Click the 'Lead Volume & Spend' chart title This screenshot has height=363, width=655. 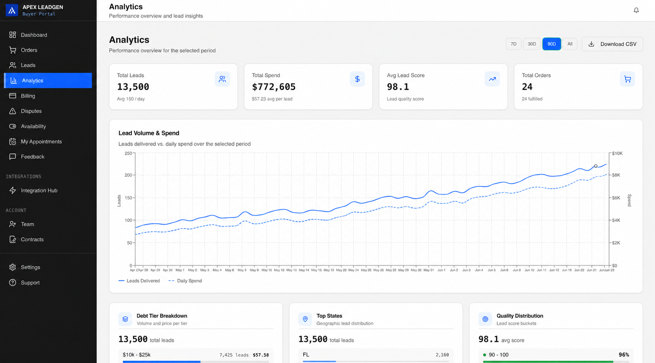[x=149, y=133]
